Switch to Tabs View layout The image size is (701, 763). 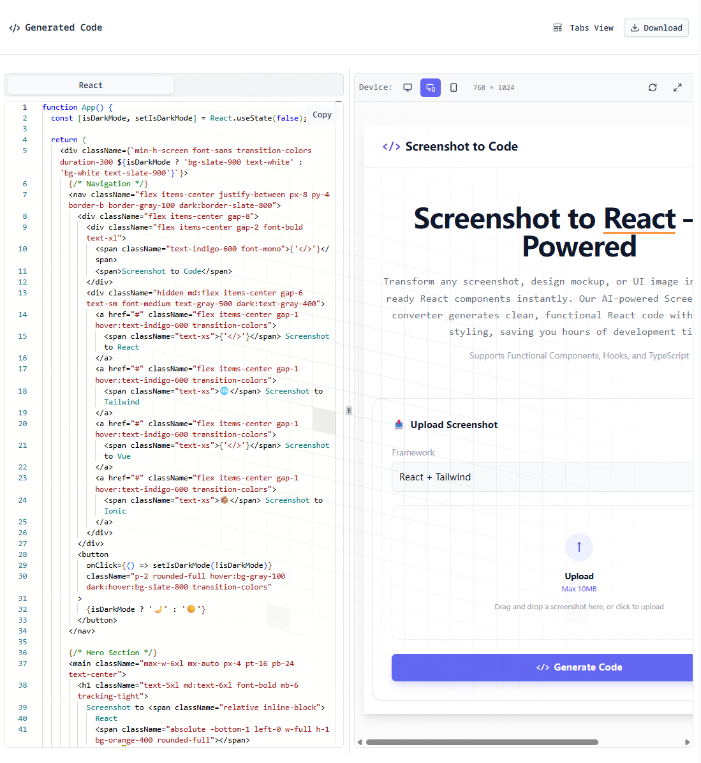coord(582,27)
